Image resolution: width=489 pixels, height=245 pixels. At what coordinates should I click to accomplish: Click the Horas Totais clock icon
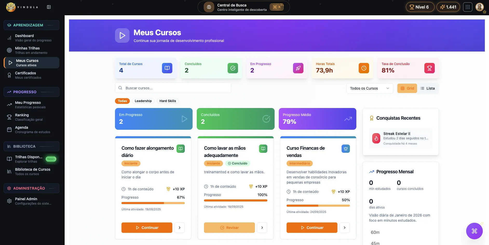[x=364, y=68]
